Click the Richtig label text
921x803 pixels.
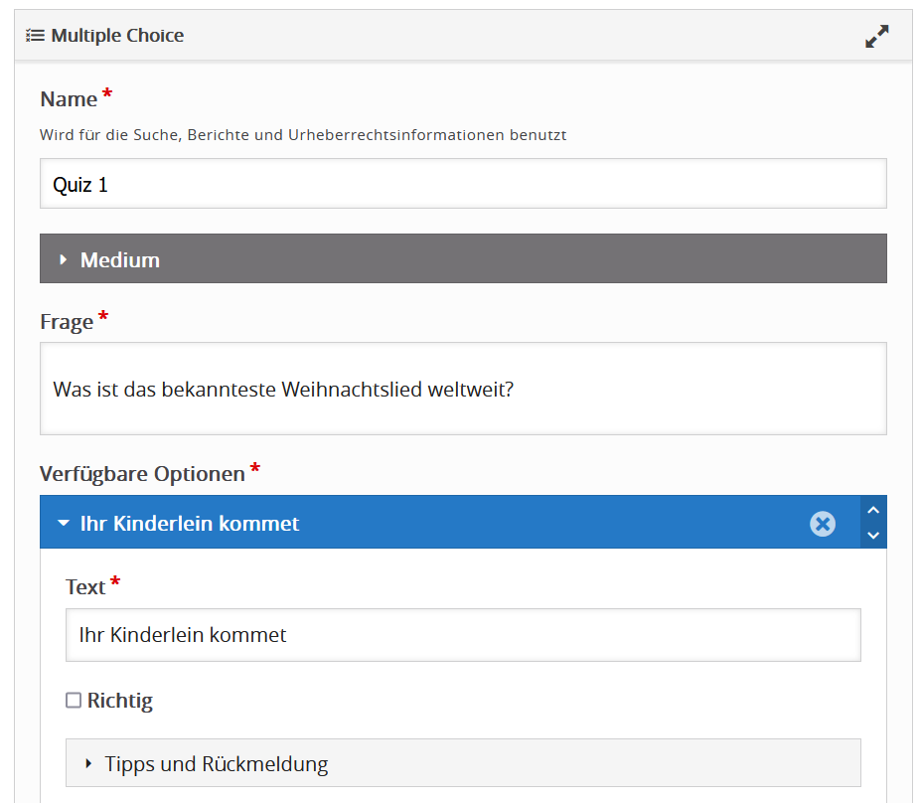pyautogui.click(x=120, y=701)
